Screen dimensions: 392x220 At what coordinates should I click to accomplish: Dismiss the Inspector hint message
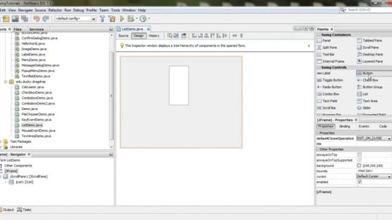point(309,46)
